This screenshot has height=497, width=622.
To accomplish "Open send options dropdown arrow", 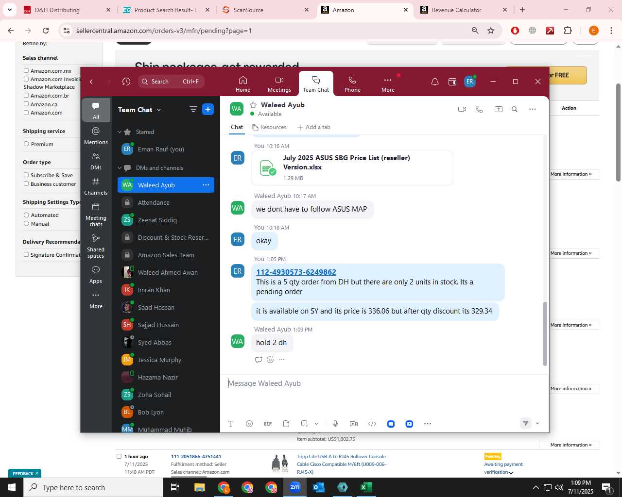I will point(537,423).
